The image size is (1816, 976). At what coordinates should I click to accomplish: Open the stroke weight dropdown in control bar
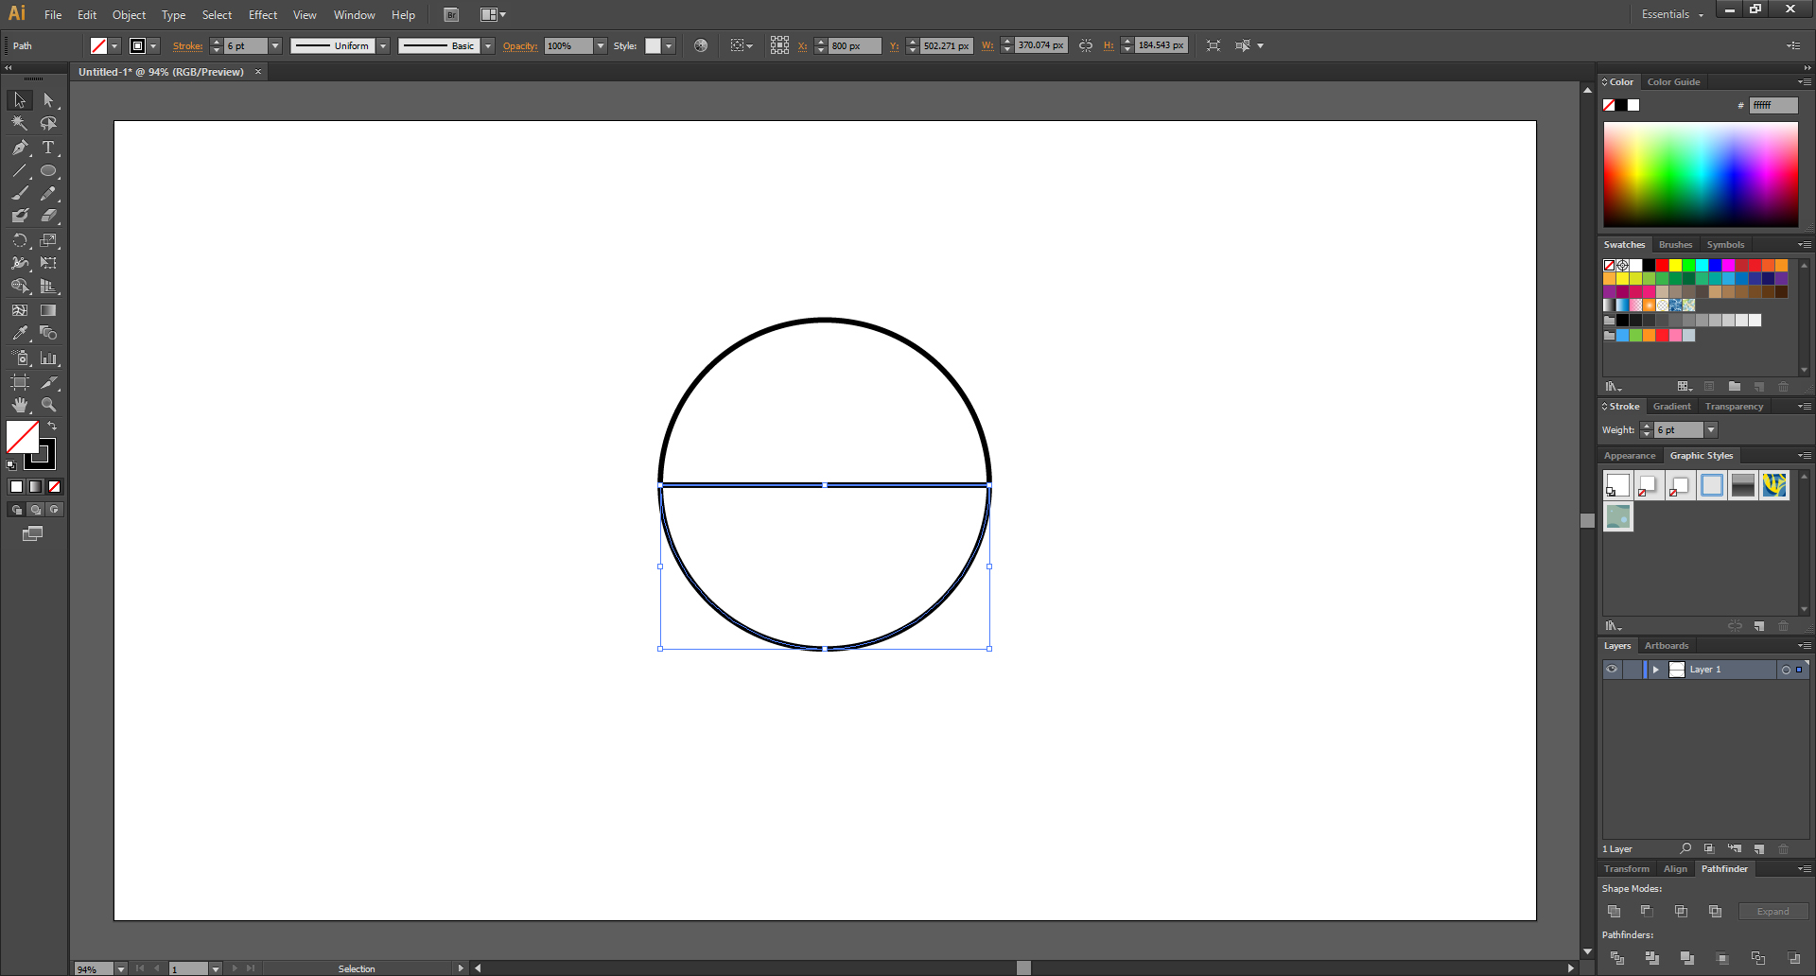275,45
